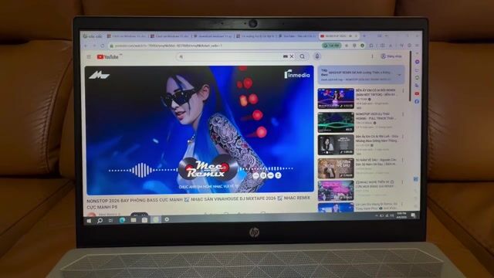Image resolution: width=494 pixels, height=278 pixels.
Task: Open Settings gear on taskbar
Action: (x=167, y=219)
